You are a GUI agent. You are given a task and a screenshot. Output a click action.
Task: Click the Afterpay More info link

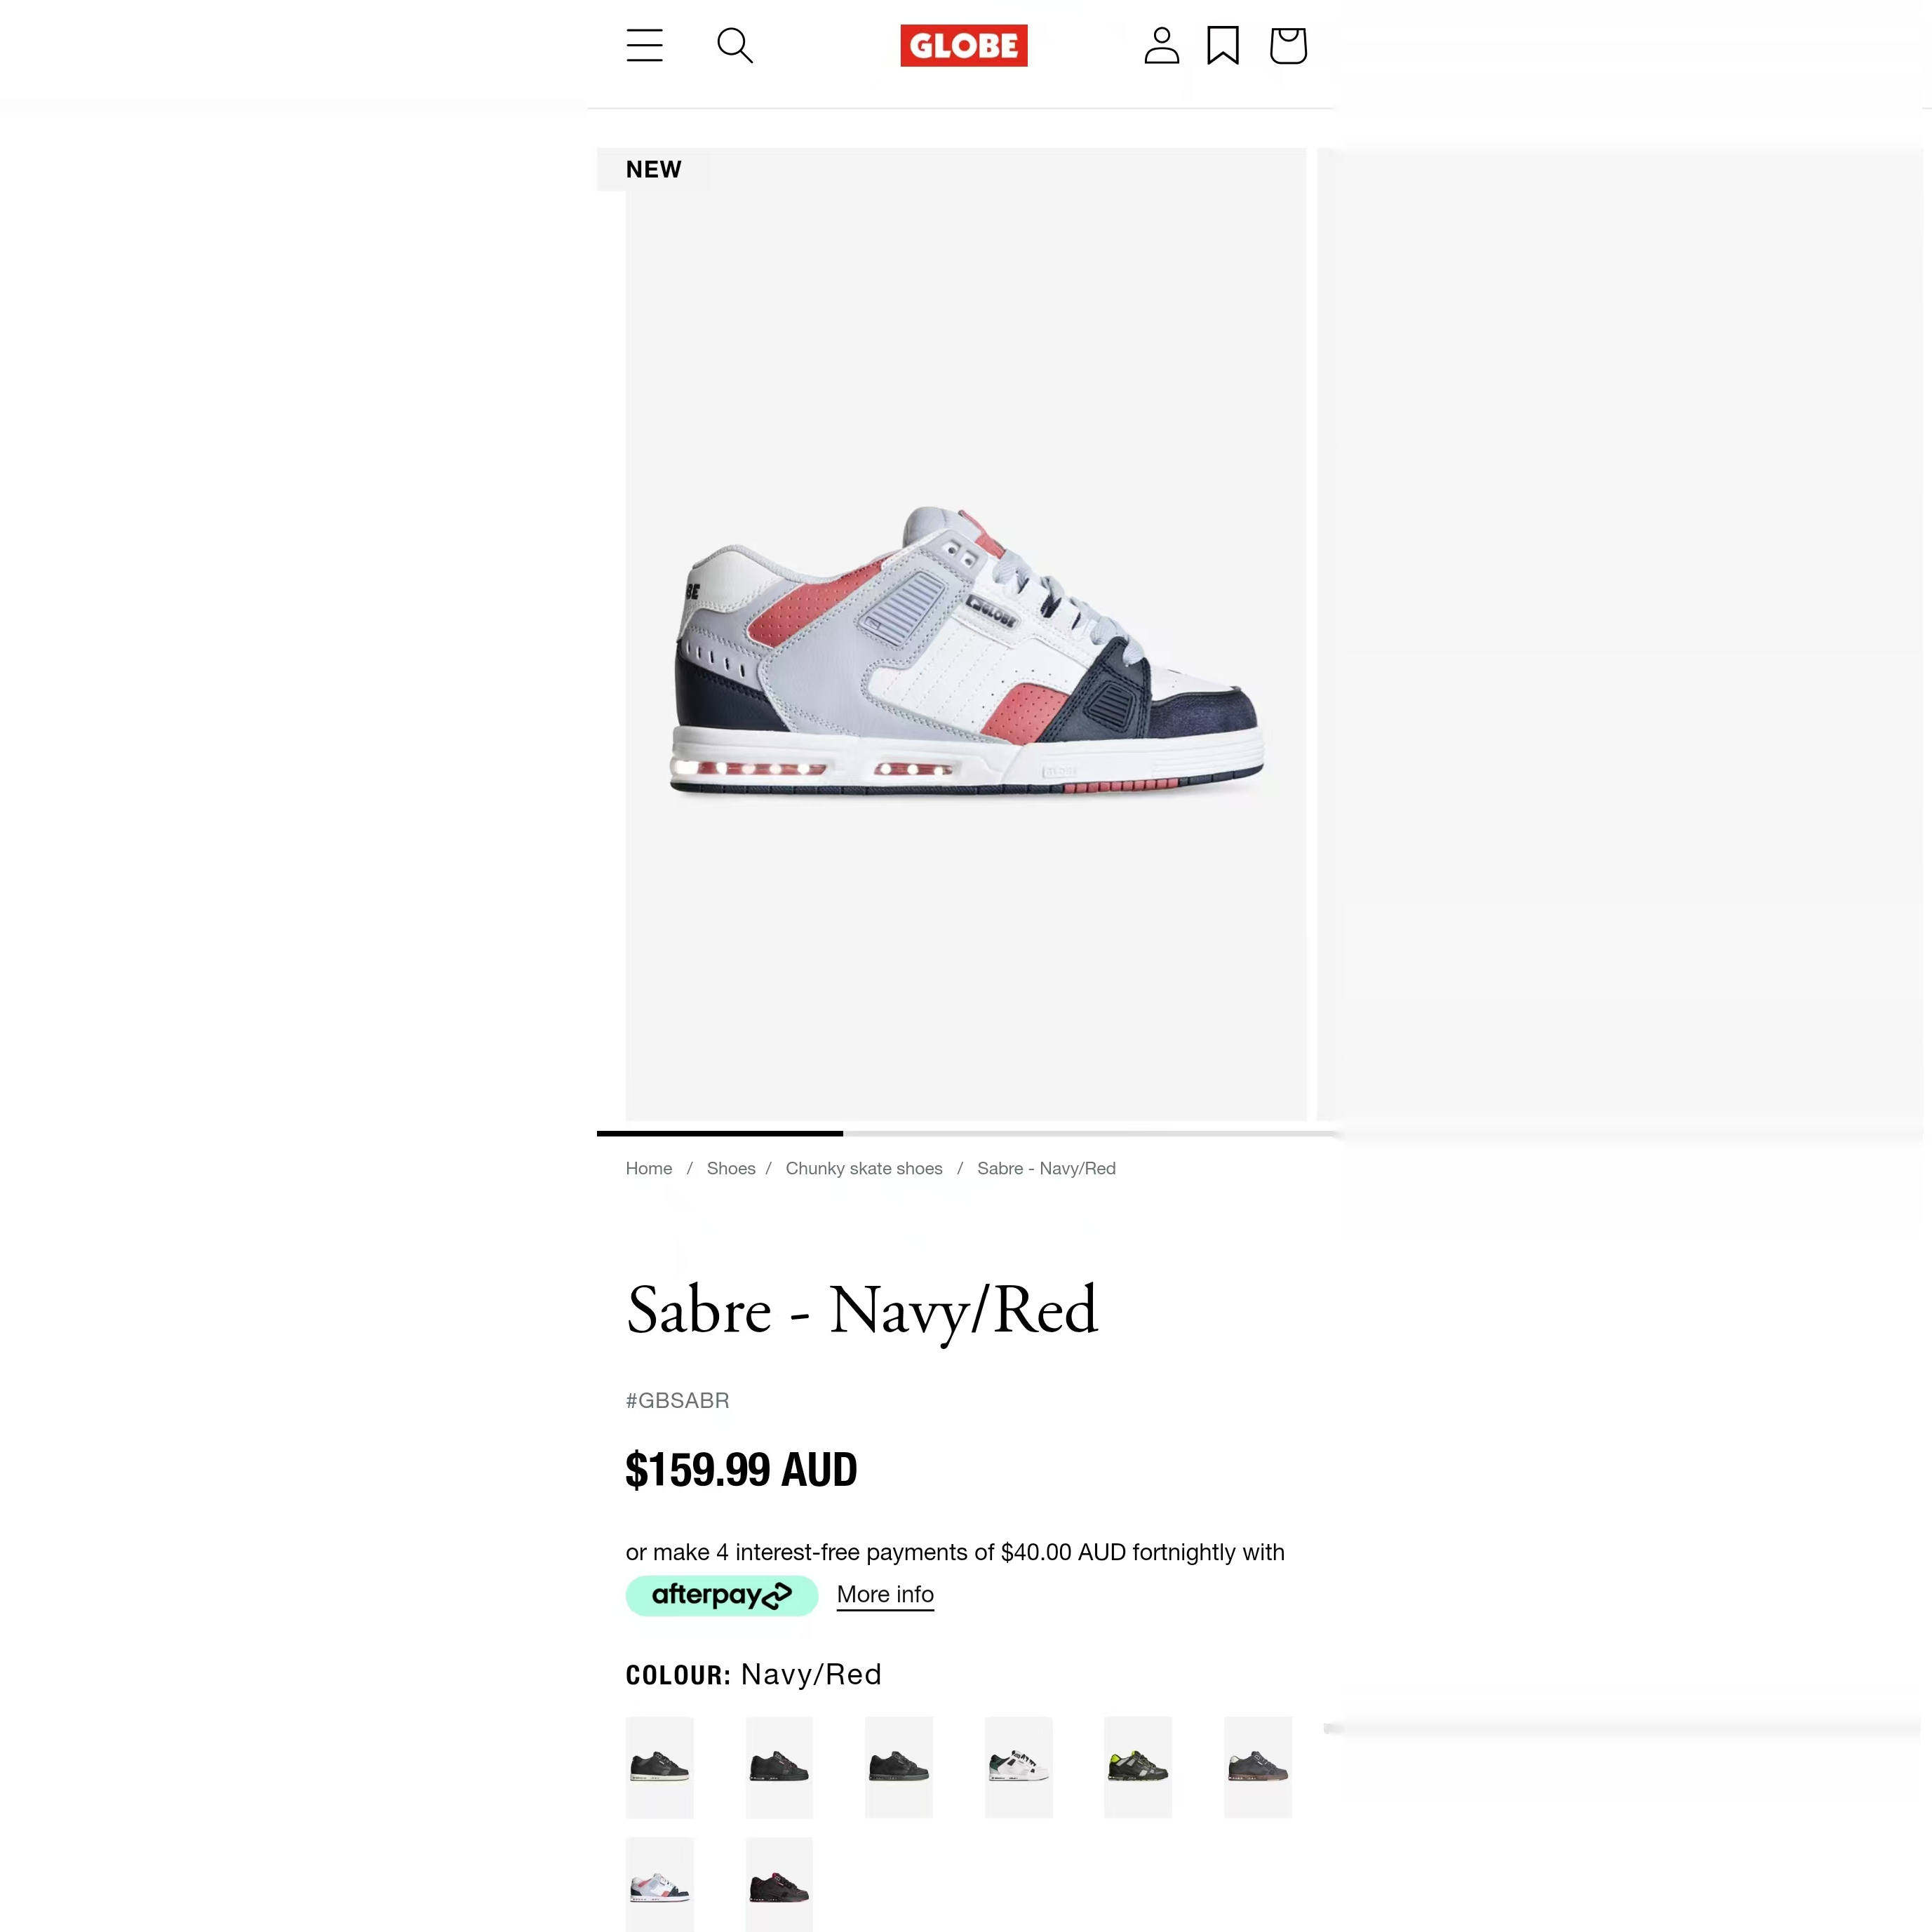point(885,1595)
